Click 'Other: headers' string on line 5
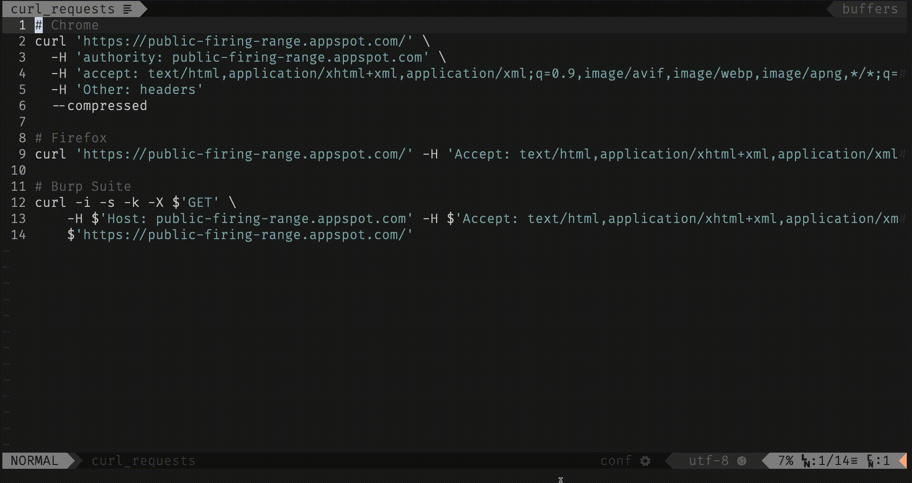 [x=139, y=90]
